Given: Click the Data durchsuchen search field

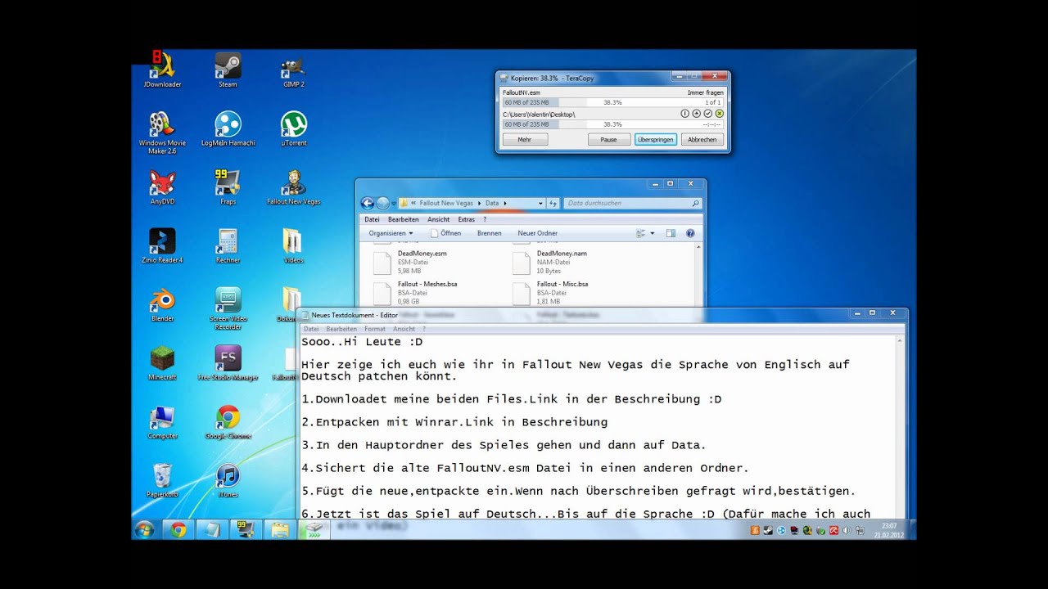Looking at the screenshot, I should point(634,203).
